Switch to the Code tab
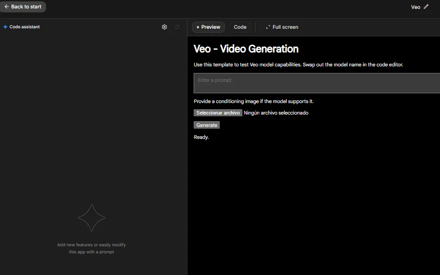The height and width of the screenshot is (275, 440). tap(240, 27)
